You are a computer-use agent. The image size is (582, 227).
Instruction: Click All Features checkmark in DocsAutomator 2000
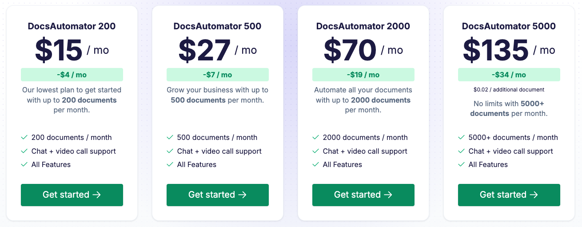316,164
